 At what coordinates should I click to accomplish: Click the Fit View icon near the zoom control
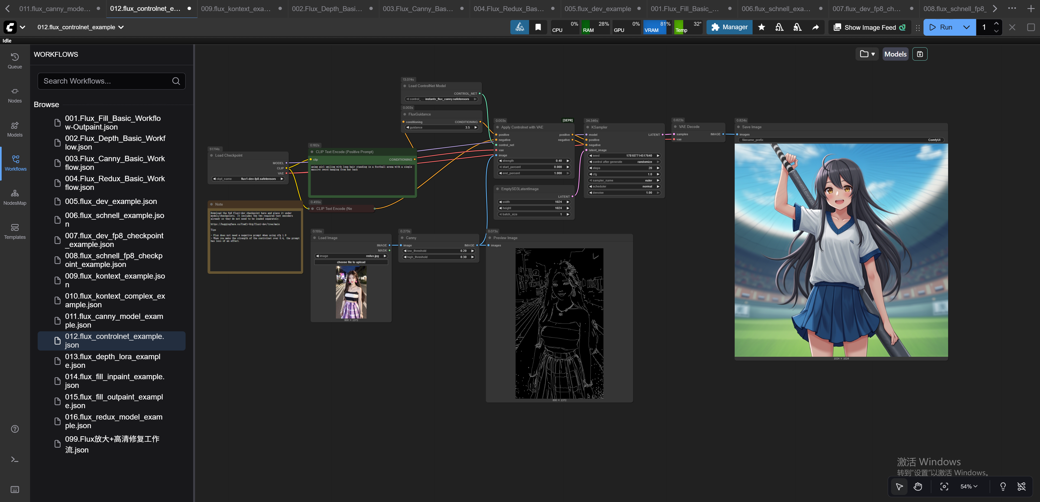point(944,486)
